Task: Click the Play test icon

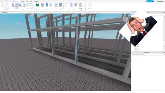Action: (72, 5)
